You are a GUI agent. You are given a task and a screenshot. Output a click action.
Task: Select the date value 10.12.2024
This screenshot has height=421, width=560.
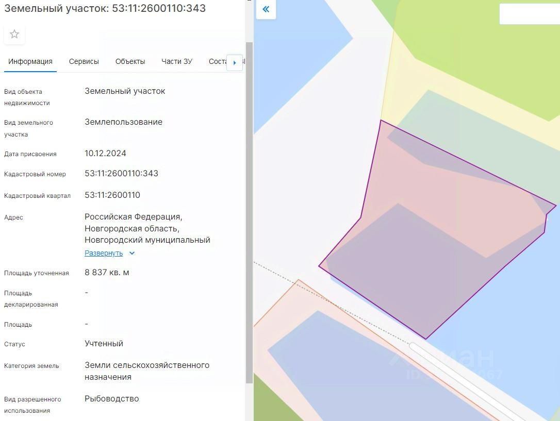105,154
